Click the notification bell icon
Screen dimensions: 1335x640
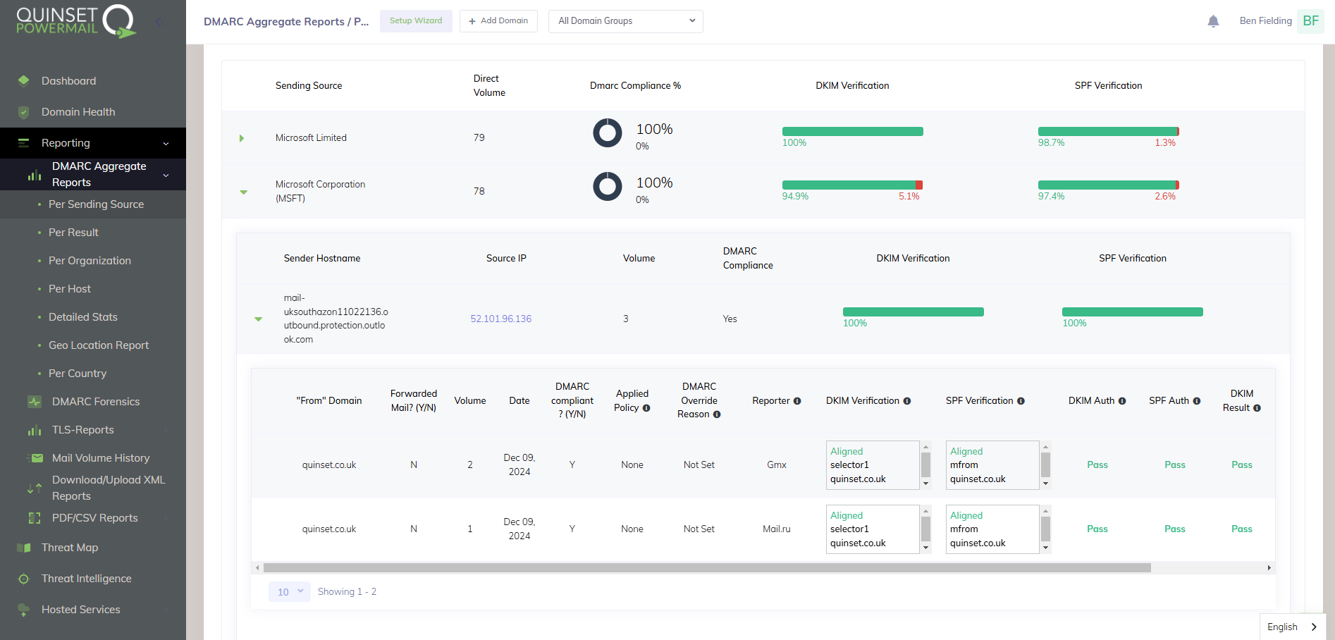coord(1213,21)
